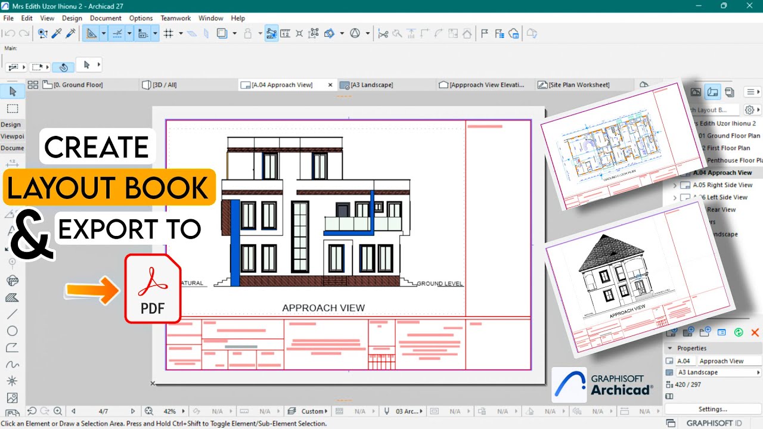Select the Pick Up Parameters eyedropper icon
The width and height of the screenshot is (763, 429).
point(58,33)
